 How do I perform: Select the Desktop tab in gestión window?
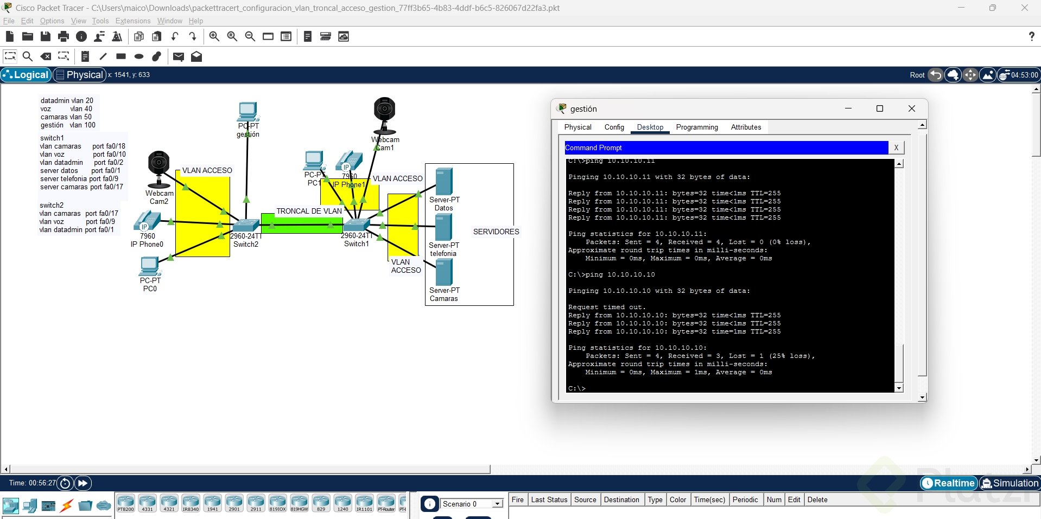[x=650, y=127]
